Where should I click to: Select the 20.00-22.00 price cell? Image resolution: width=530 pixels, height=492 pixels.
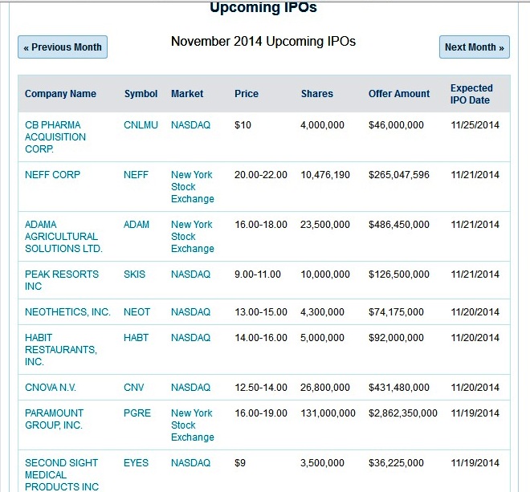click(261, 175)
